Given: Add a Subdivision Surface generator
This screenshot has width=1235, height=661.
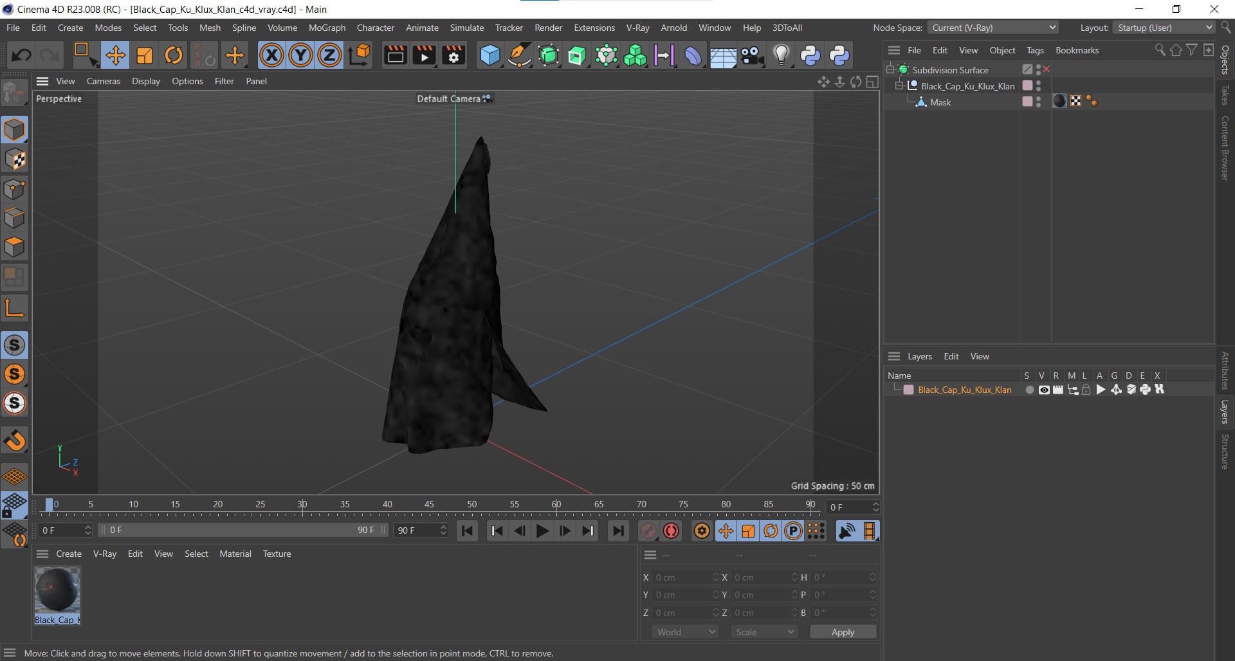Looking at the screenshot, I should 548,55.
